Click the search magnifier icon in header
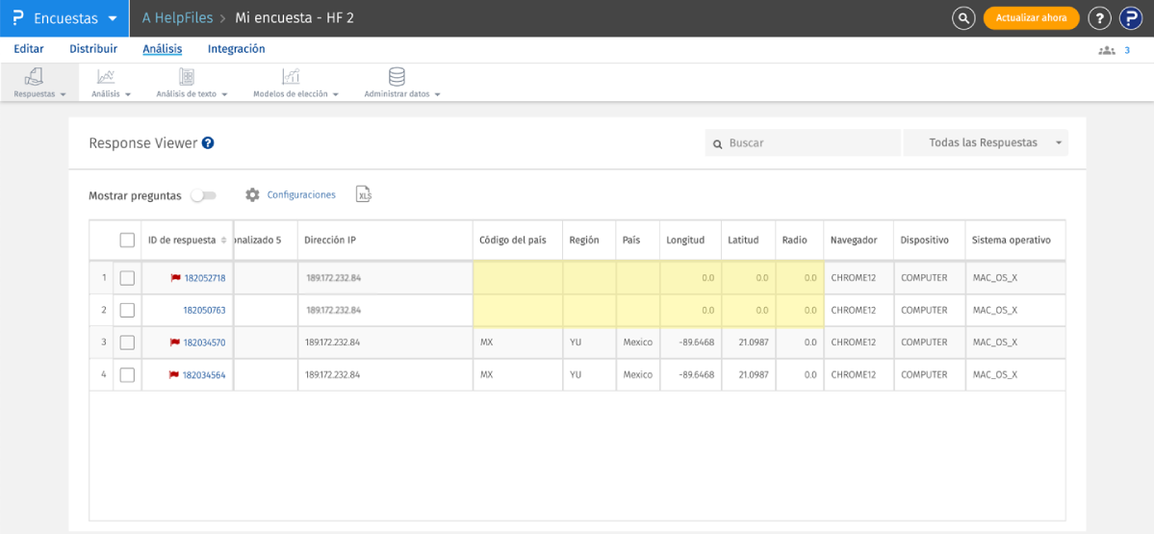Viewport: 1154px width, 534px height. coord(963,18)
